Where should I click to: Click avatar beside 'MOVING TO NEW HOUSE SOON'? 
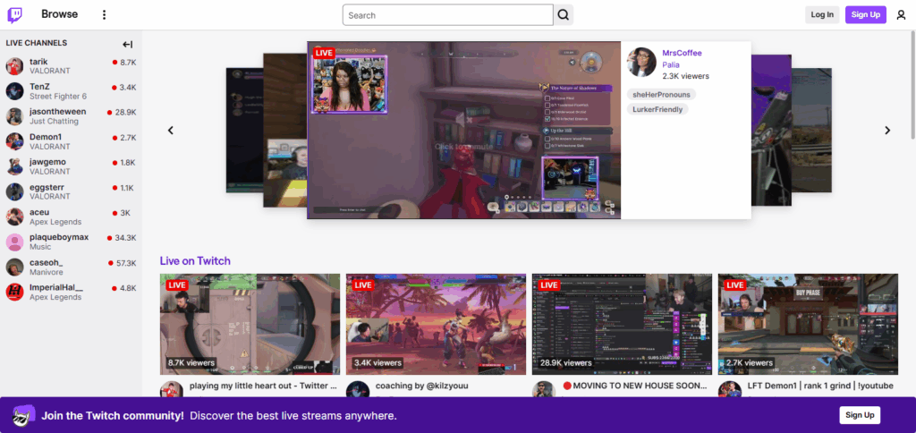(543, 390)
